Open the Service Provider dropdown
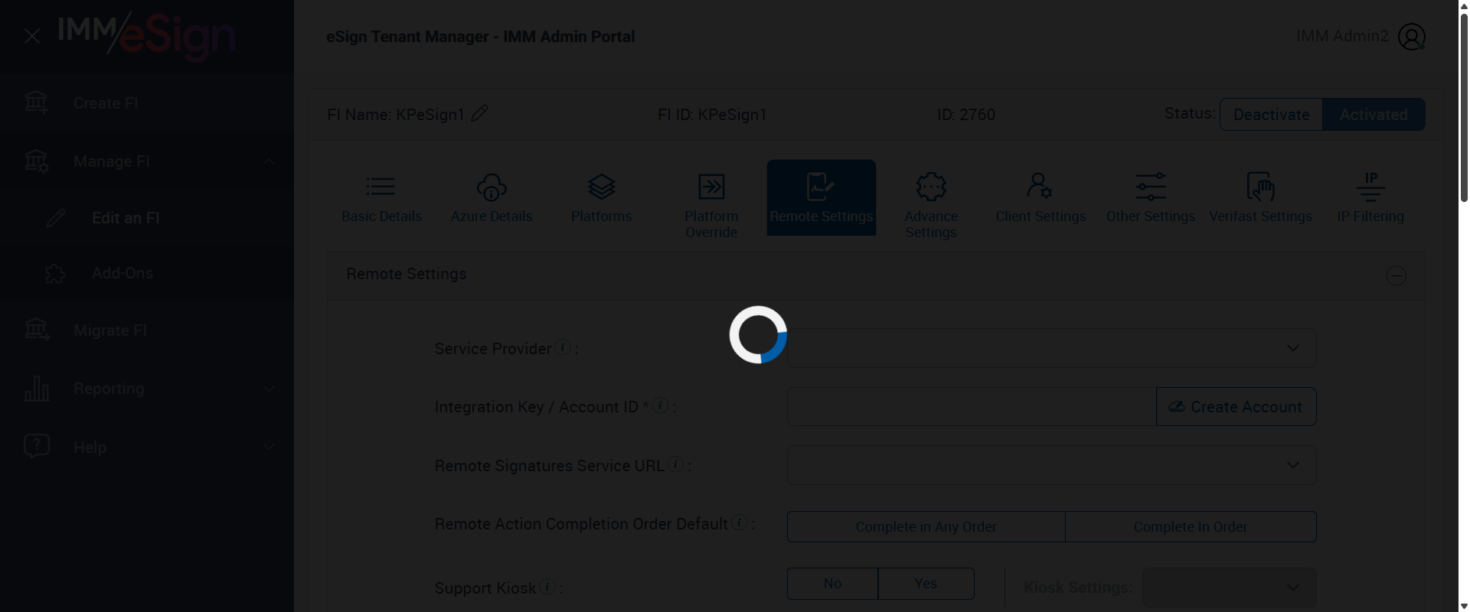 point(1051,348)
